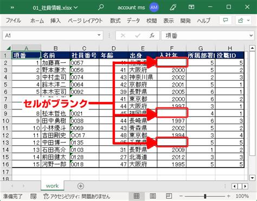Select the 表示 tab
Screen dimensions: 257x201
pyautogui.click(x=168, y=21)
